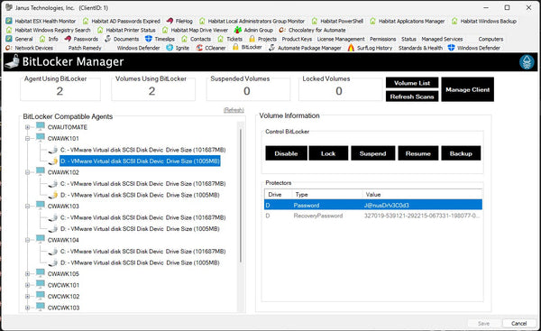This screenshot has width=541, height=331.
Task: Click the Documents tab icon
Action: [x=108, y=39]
